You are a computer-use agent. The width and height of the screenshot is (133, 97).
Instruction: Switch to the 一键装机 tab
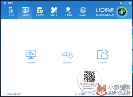point(25,12)
